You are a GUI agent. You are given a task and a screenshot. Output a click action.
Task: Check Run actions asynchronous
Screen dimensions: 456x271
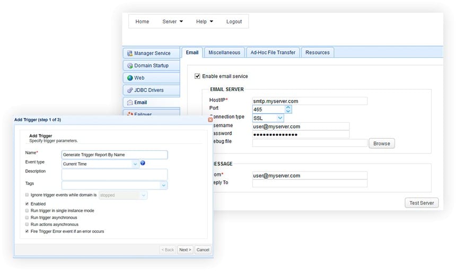[x=27, y=224]
